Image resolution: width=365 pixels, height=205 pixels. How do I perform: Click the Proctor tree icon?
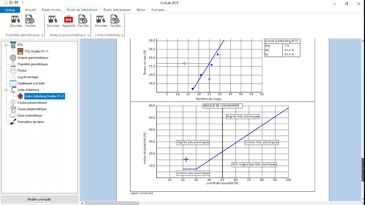click(13, 71)
